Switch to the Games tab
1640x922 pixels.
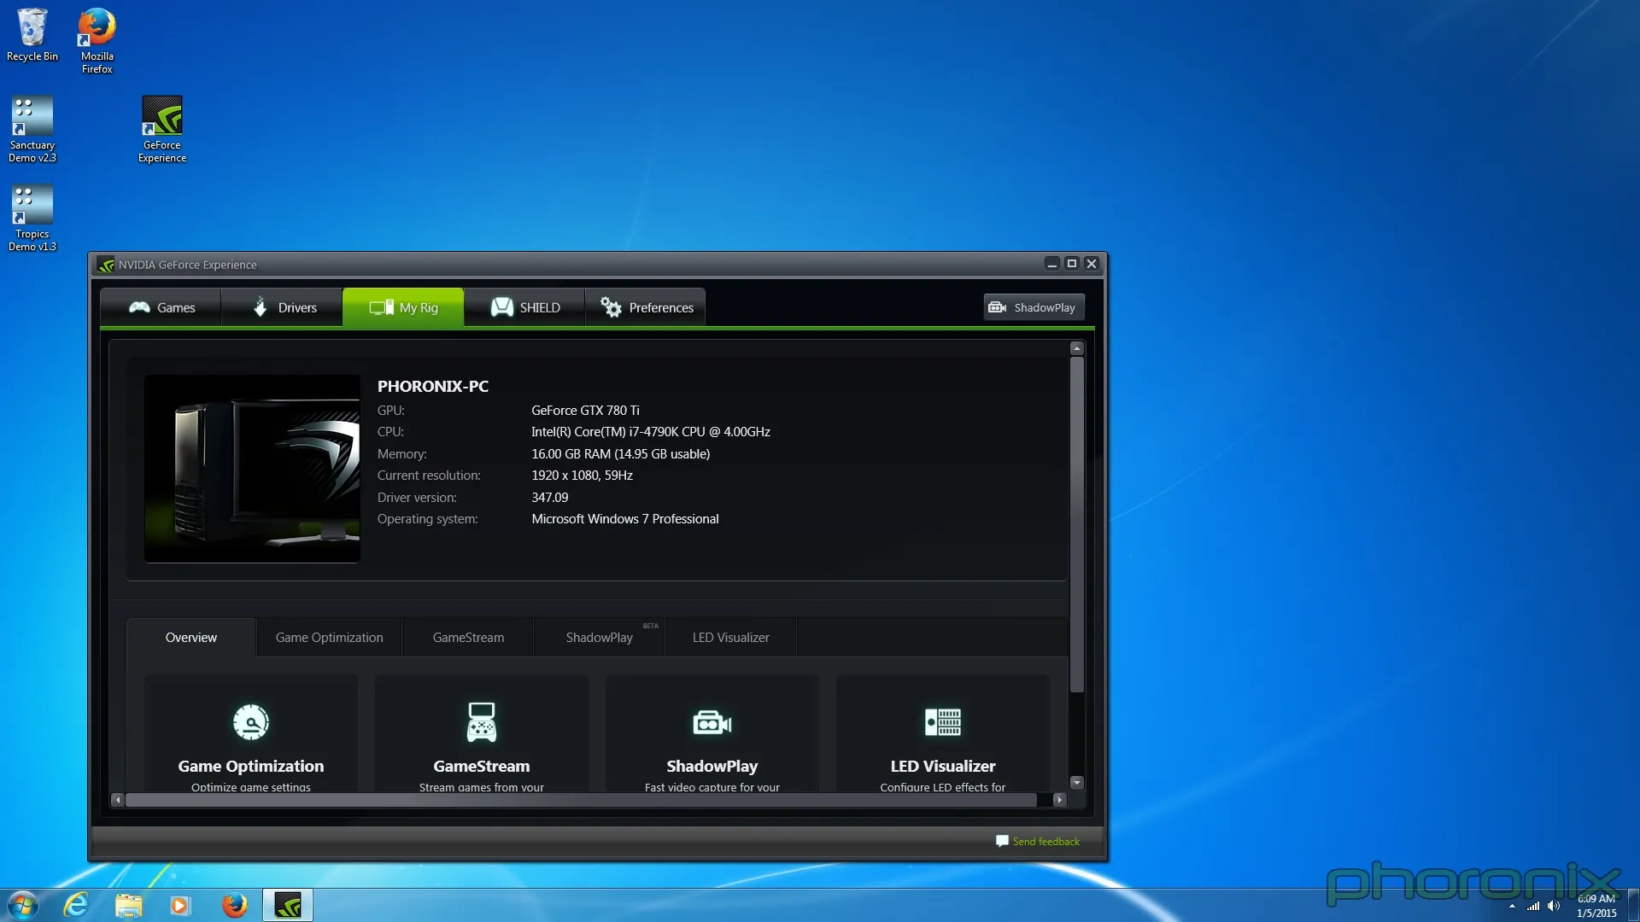(160, 306)
